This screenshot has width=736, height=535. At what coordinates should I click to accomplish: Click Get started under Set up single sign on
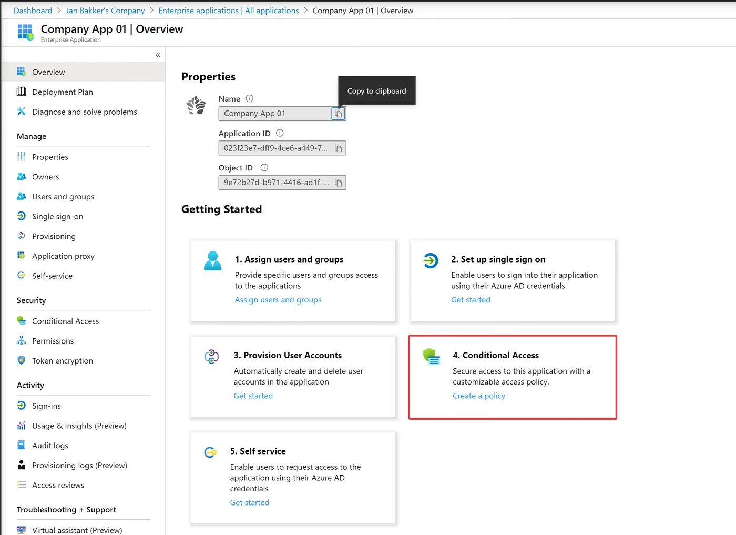(x=471, y=299)
